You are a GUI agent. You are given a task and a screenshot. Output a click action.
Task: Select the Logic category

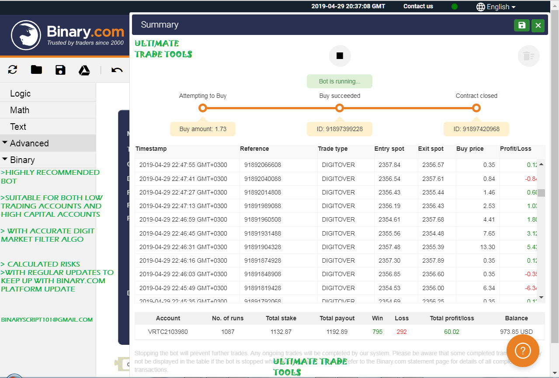[x=48, y=94]
